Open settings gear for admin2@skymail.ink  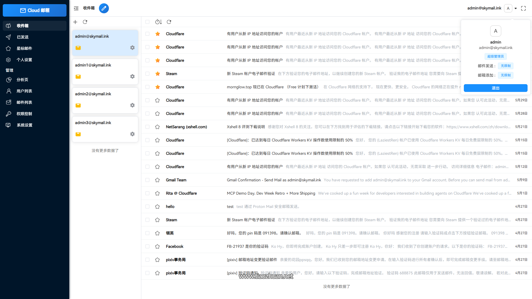point(132,105)
